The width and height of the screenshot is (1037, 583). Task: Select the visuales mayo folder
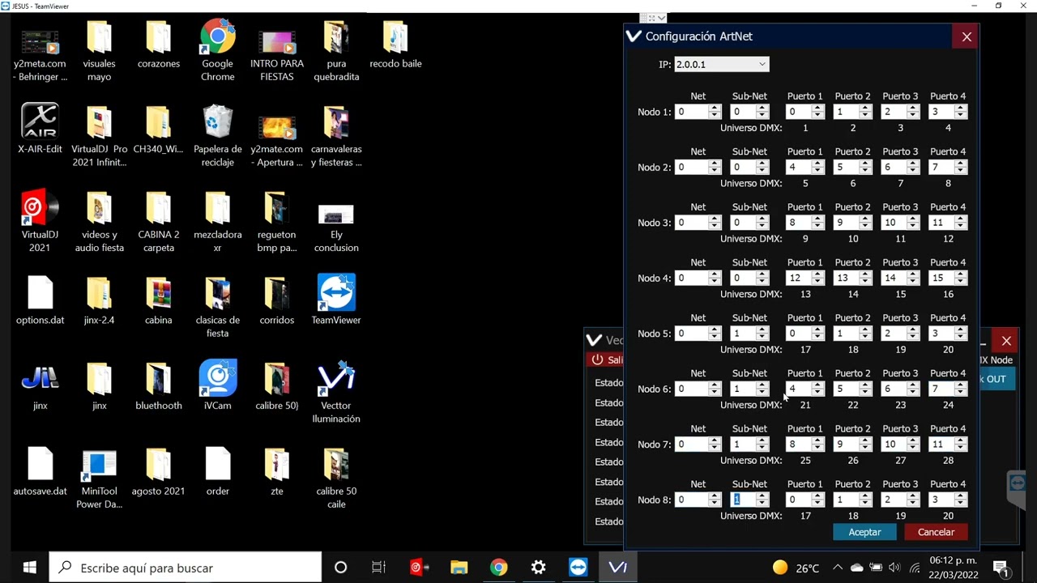(99, 51)
